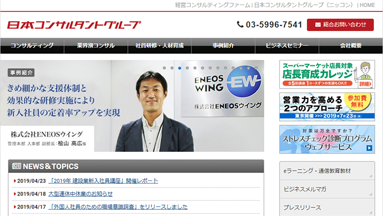Click the 日本コンサルタントグループ red logo
Image resolution: width=383 pixels, height=216 pixels.
tap(74, 25)
